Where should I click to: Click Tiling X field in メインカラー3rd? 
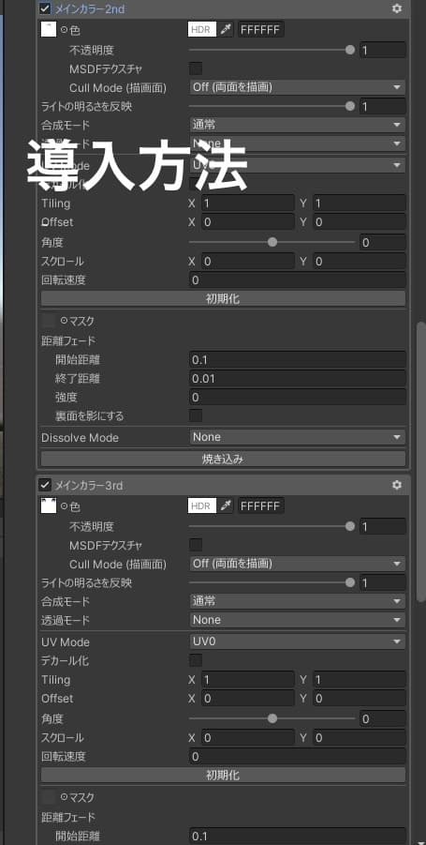[248, 680]
